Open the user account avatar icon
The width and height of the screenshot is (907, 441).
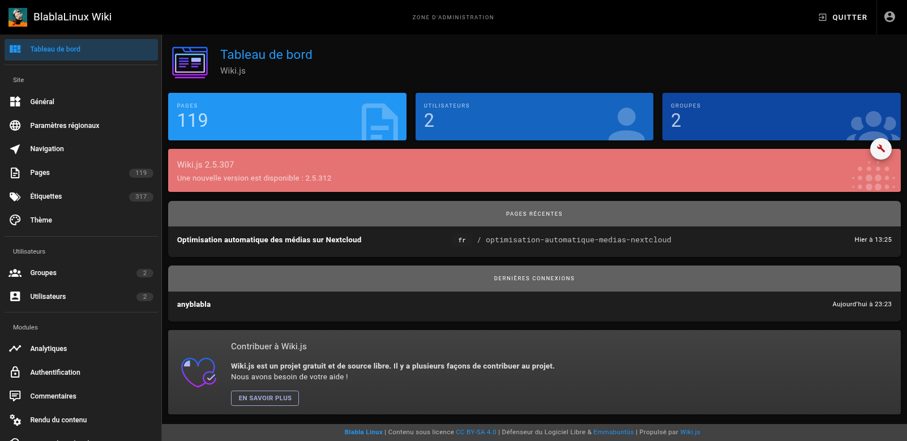pyautogui.click(x=889, y=17)
